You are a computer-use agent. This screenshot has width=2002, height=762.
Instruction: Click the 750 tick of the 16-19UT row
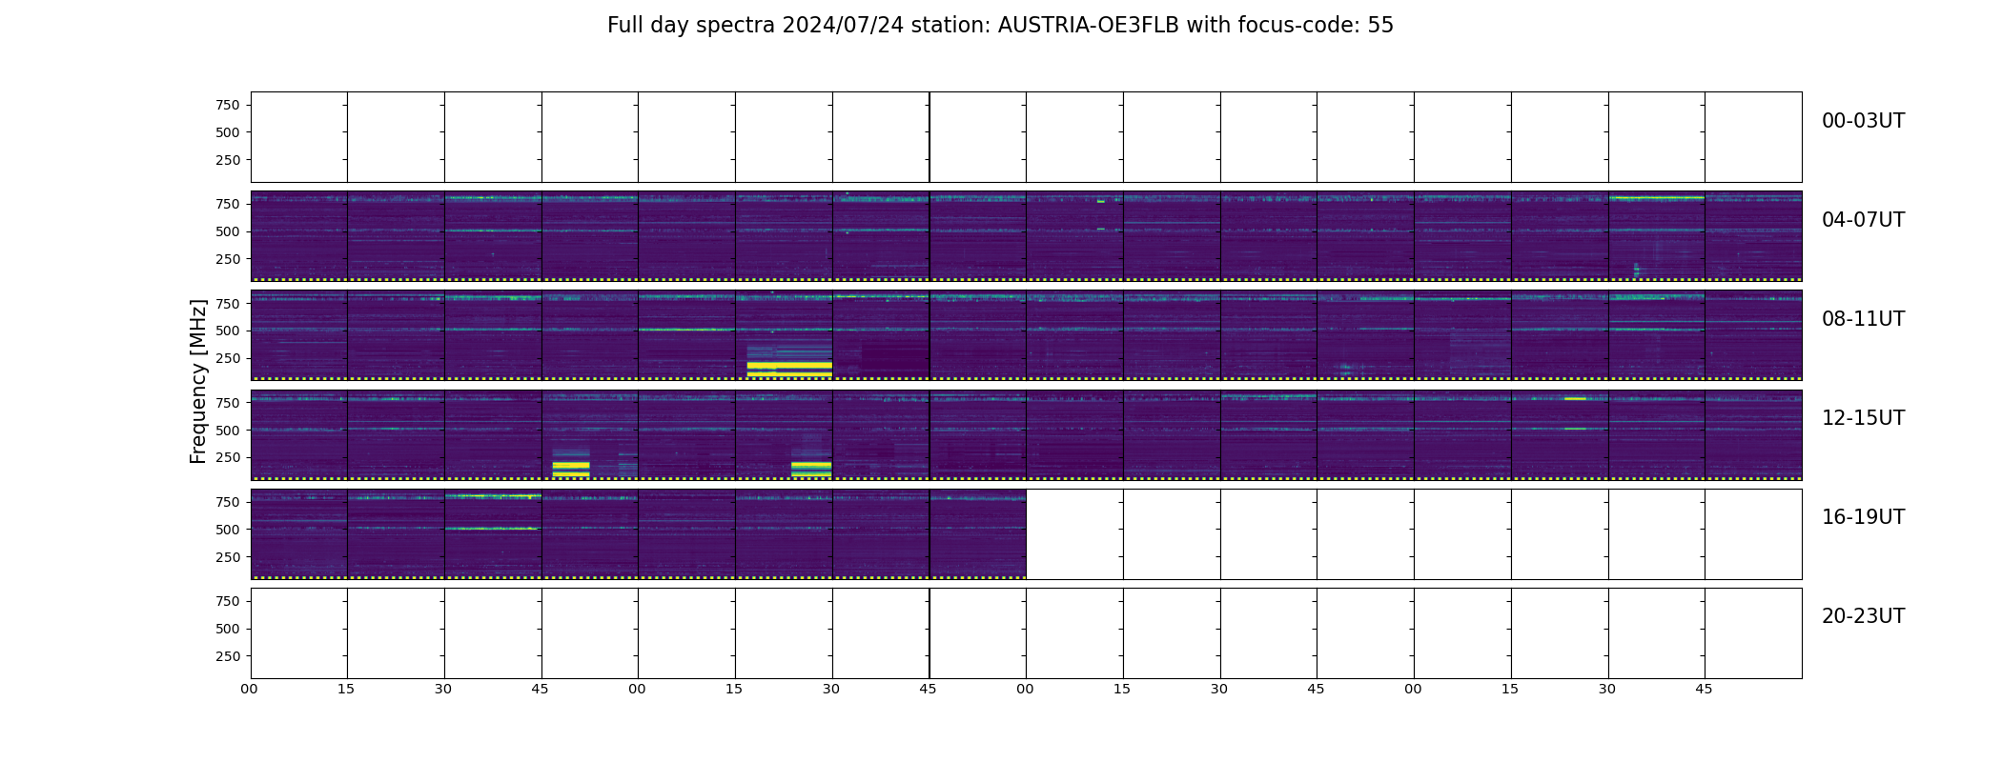[x=228, y=502]
